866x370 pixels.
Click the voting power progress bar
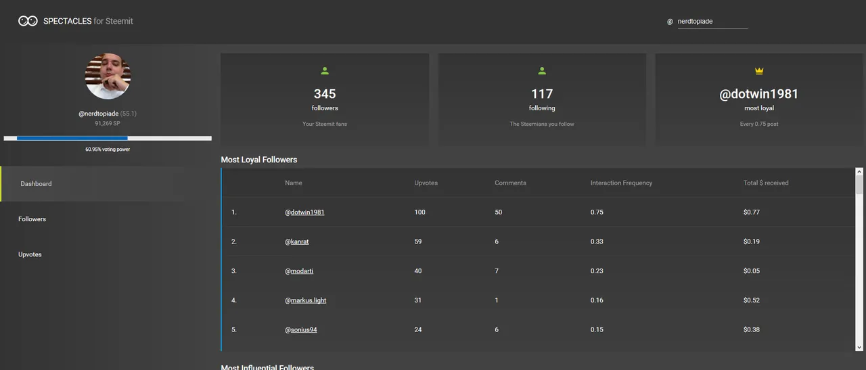click(108, 138)
